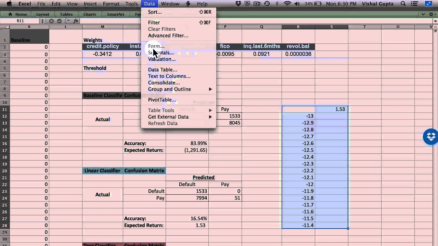The height and width of the screenshot is (246, 438).
Task: Select row header 16
Action: [x=5, y=143]
